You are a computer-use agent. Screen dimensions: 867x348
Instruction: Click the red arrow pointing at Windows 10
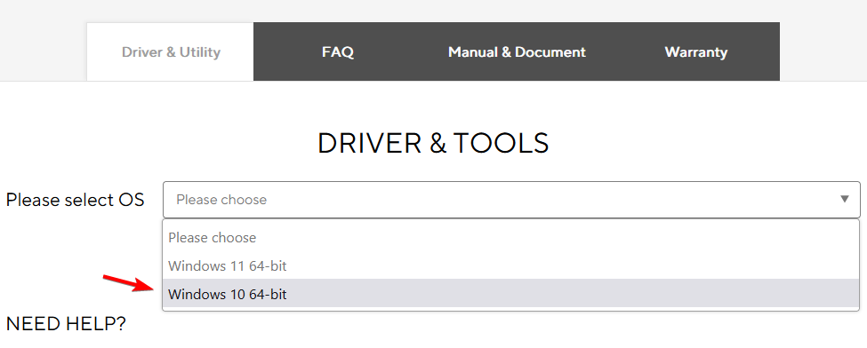[126, 283]
